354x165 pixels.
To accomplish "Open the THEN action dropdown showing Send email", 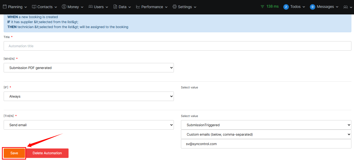I will pyautogui.click(x=89, y=125).
